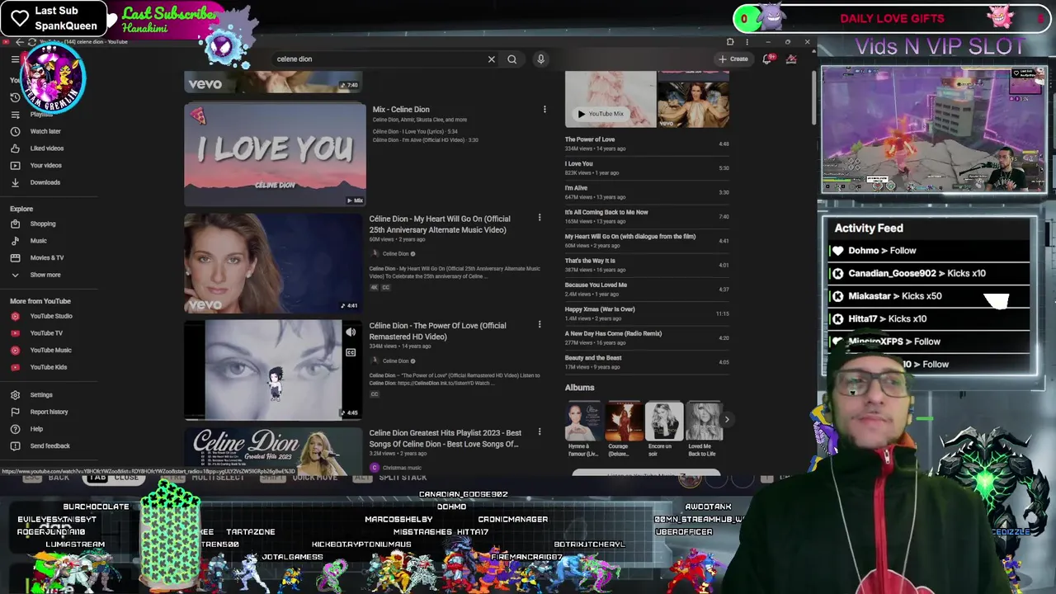The image size is (1056, 594).
Task: Select A New Day Has Come row
Action: 647,338
